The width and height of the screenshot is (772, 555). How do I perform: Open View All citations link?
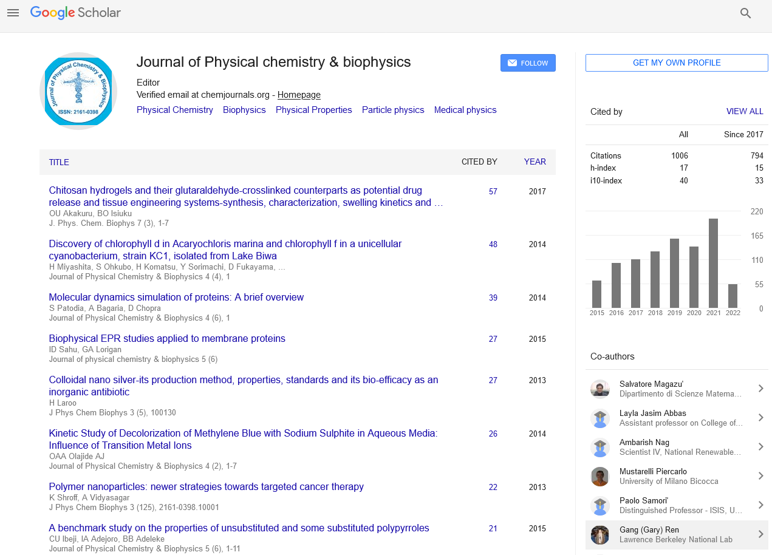coord(745,112)
